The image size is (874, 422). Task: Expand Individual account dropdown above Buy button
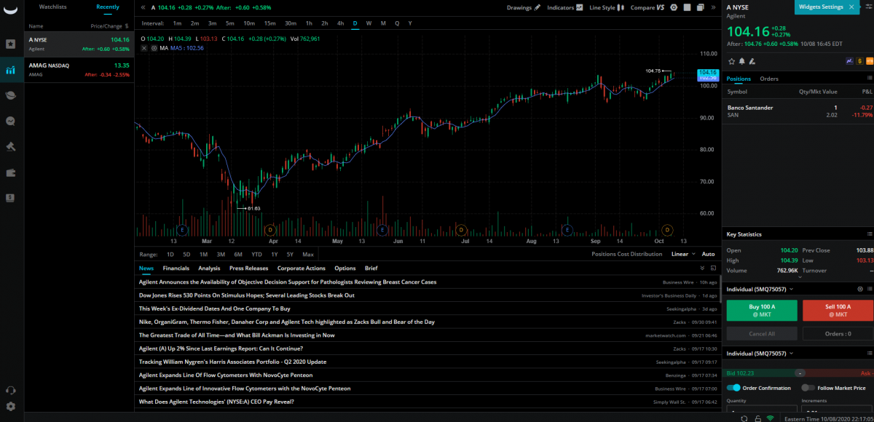click(760, 289)
